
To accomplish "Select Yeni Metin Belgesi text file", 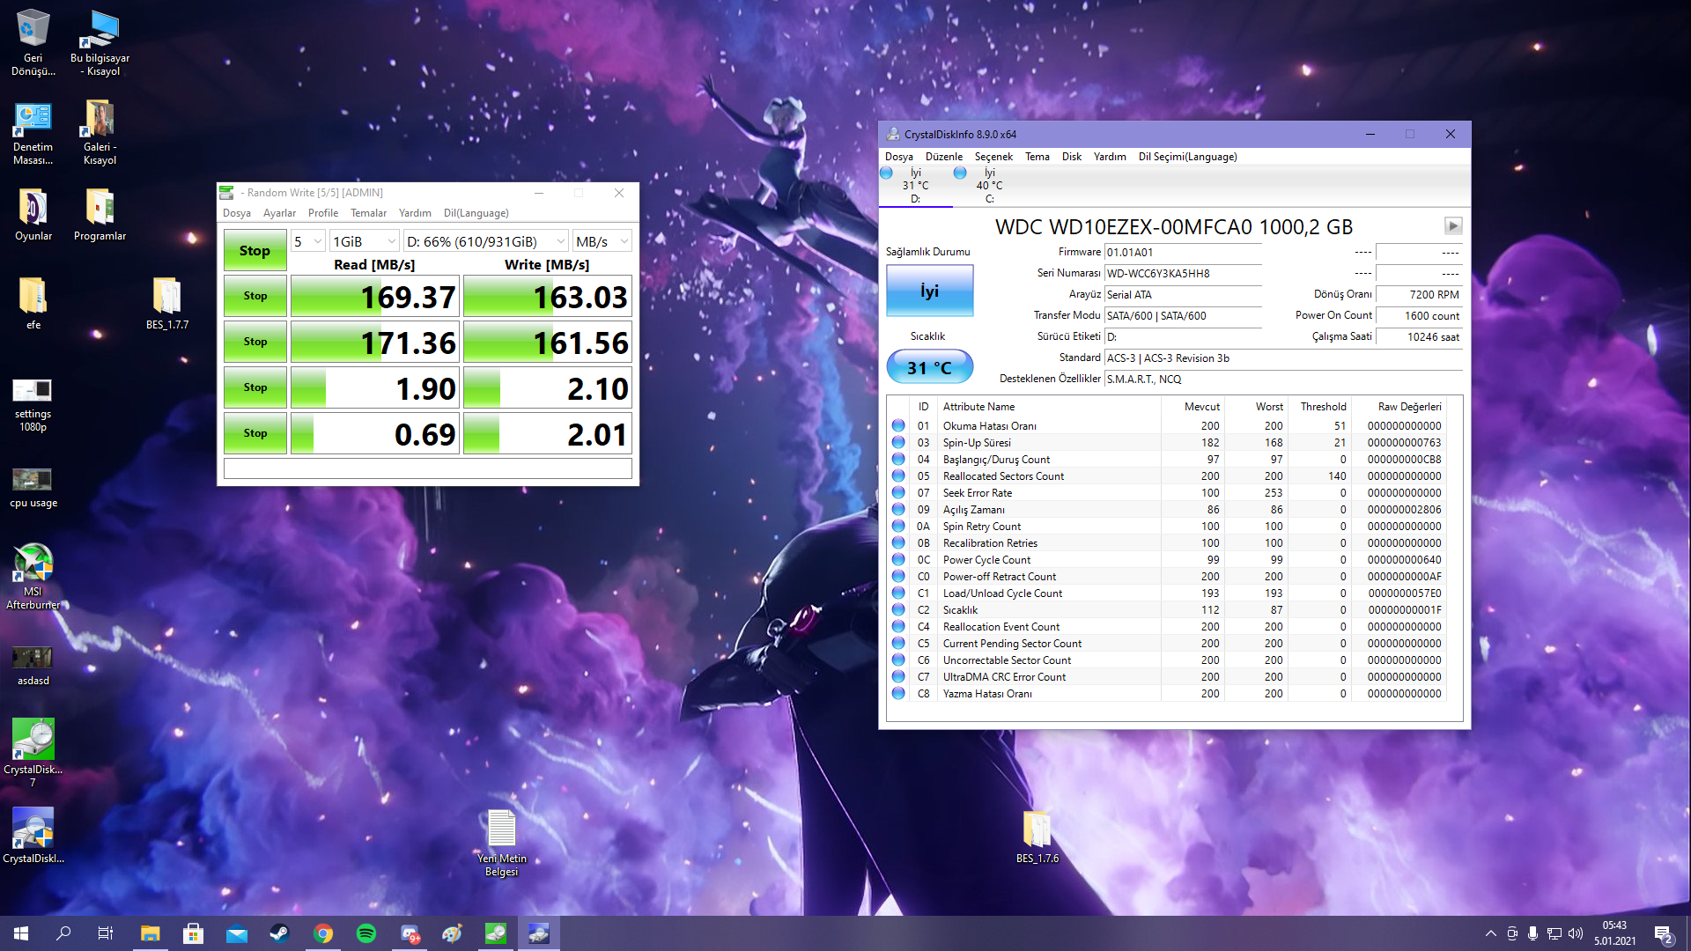I will [501, 843].
